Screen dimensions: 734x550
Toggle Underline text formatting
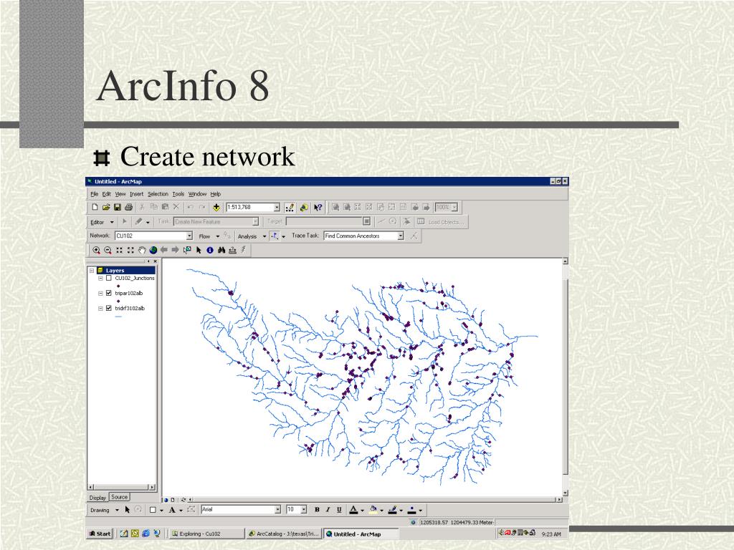click(339, 510)
